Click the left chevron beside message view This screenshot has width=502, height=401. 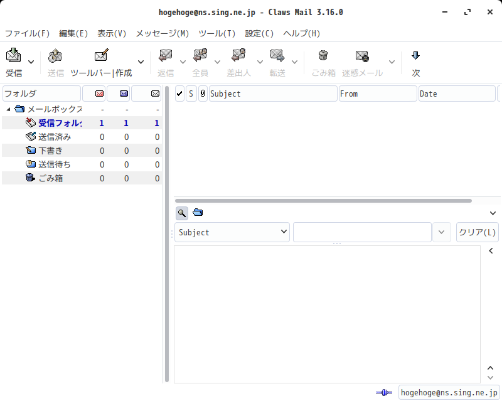491,251
